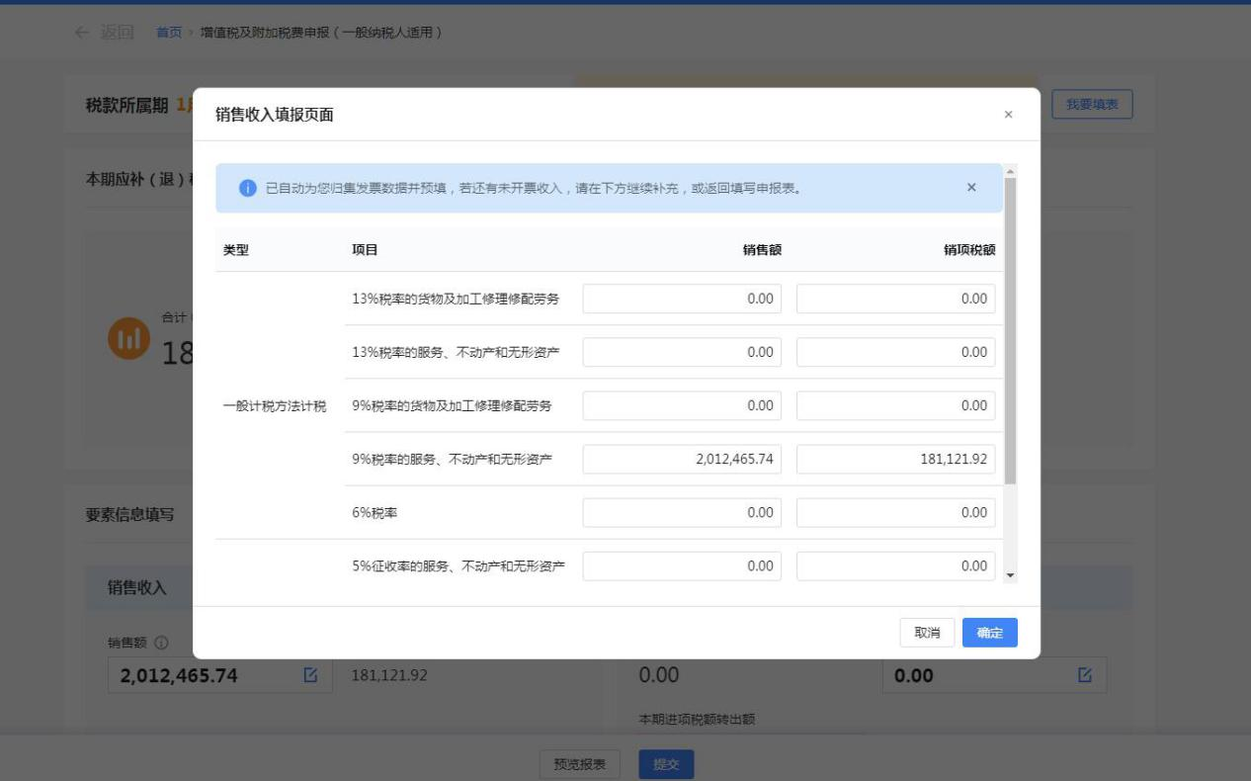1251x781 pixels.
Task: Click the blue info icon in banner
Action: (248, 188)
